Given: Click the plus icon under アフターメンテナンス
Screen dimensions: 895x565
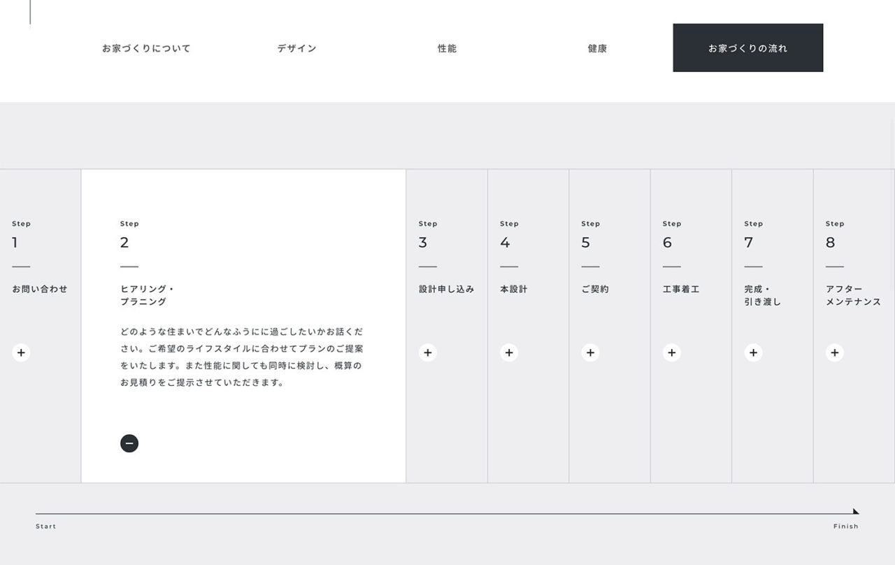Looking at the screenshot, I should pyautogui.click(x=834, y=352).
